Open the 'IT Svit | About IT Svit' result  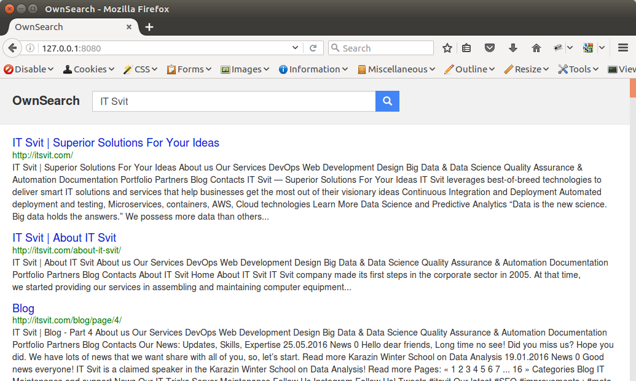click(65, 238)
